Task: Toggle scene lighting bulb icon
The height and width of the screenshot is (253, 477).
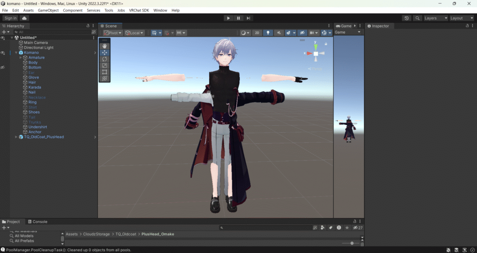Action: pyautogui.click(x=268, y=33)
